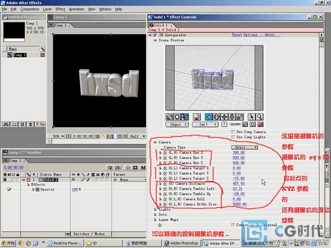The height and width of the screenshot is (248, 331).
Task: Toggle Solid 1 shy switch in Timeline
Action: [73, 179]
